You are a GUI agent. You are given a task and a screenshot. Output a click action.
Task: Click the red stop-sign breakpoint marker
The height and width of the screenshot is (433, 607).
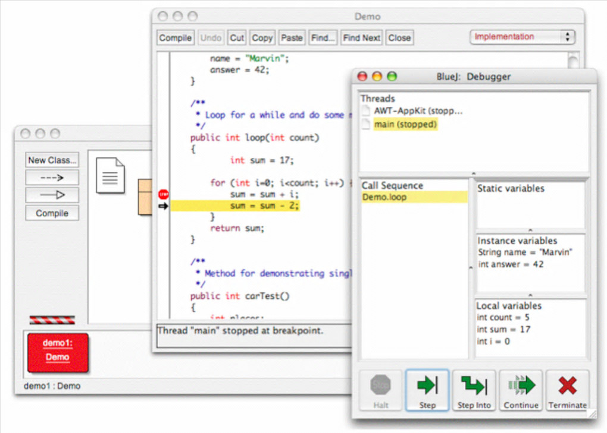[164, 194]
